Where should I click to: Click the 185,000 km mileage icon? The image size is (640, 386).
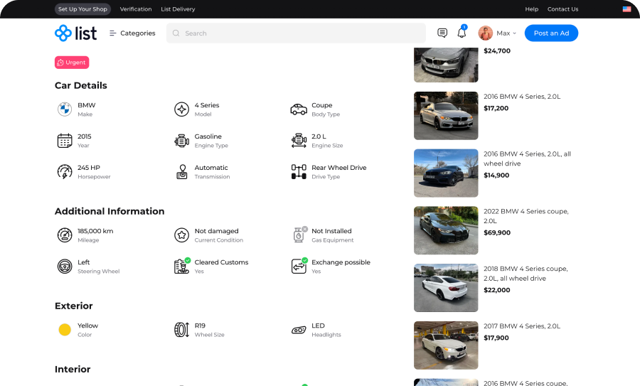pos(65,235)
